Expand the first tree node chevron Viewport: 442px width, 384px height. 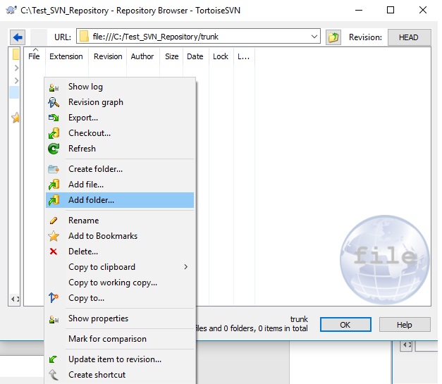16,68
